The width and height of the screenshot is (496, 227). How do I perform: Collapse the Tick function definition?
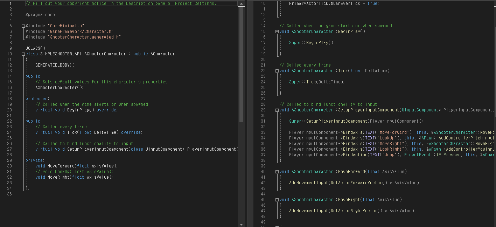pos(277,71)
